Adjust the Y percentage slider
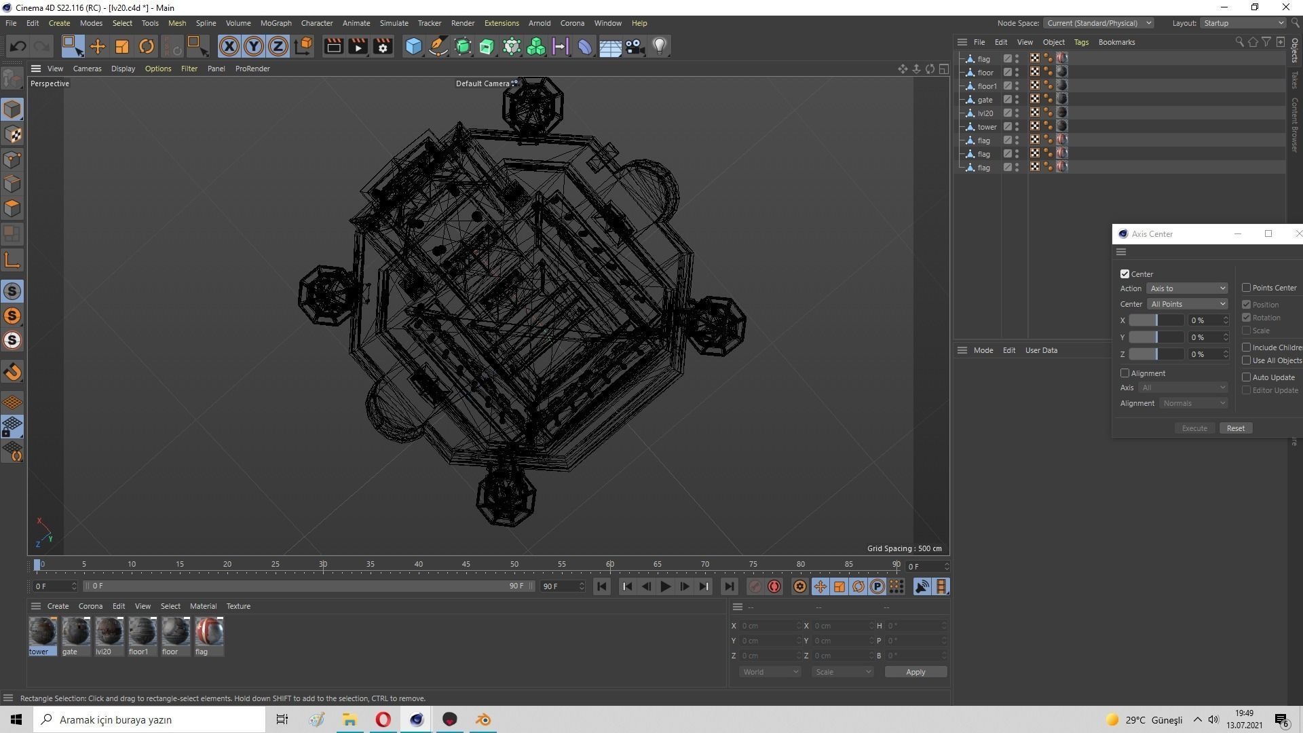 [1156, 337]
